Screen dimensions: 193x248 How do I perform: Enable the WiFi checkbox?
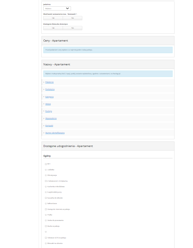(46, 164)
